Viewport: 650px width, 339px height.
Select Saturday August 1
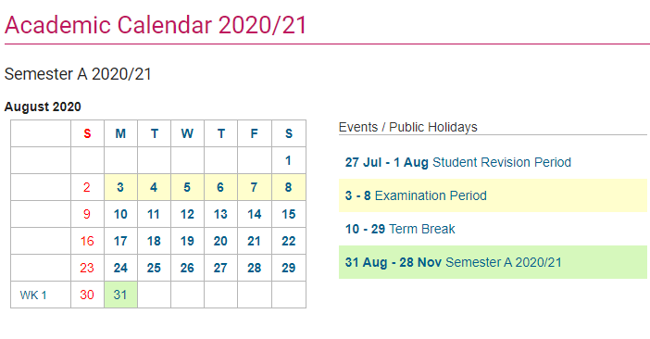point(289,160)
